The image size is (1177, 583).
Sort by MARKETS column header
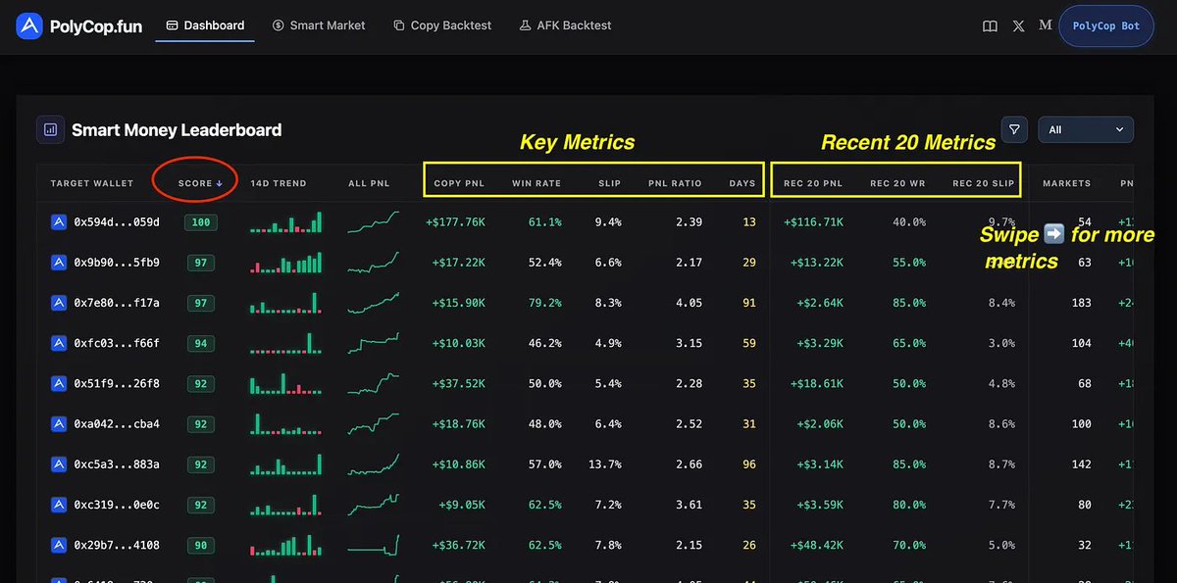click(1067, 183)
